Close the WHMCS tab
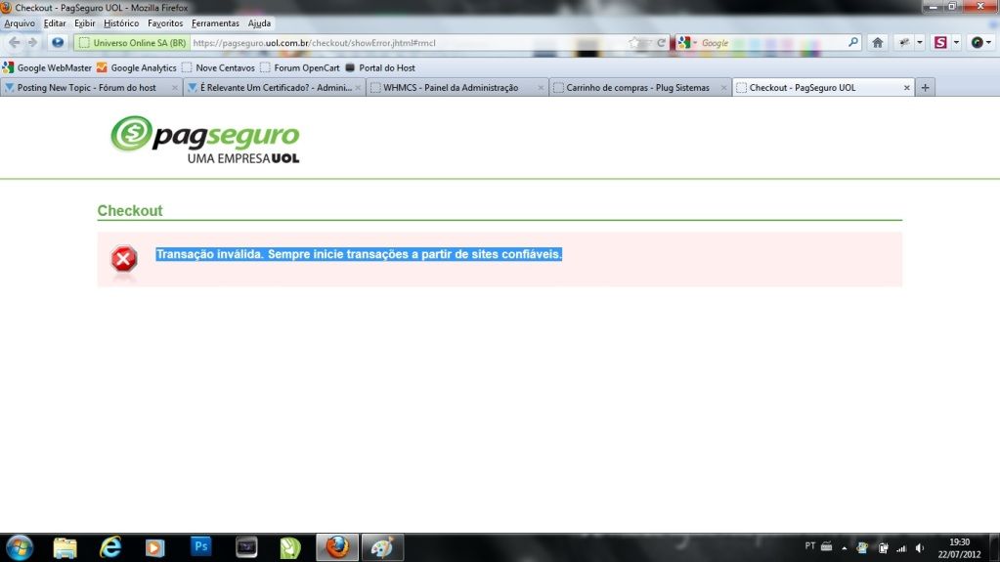This screenshot has width=1000, height=562. (x=541, y=88)
